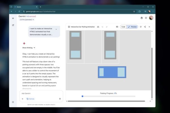Viewport: 170px width, 113px height.
Task: Expand the Show thinking section
Action: 29,48
